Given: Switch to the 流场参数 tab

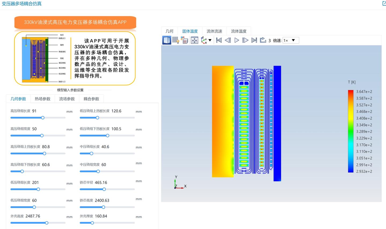Looking at the screenshot, I should click(67, 99).
